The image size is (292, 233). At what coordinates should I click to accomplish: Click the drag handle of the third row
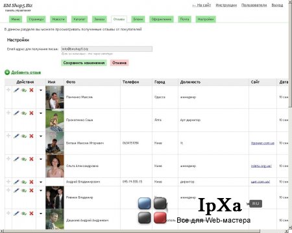[8, 136]
